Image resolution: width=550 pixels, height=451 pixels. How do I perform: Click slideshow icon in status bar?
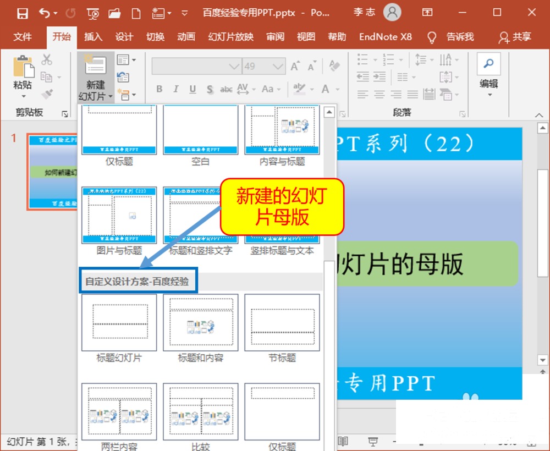[x=372, y=442]
